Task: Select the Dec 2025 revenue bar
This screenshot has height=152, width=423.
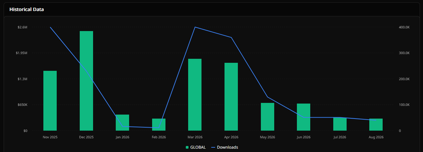Action: (x=86, y=81)
